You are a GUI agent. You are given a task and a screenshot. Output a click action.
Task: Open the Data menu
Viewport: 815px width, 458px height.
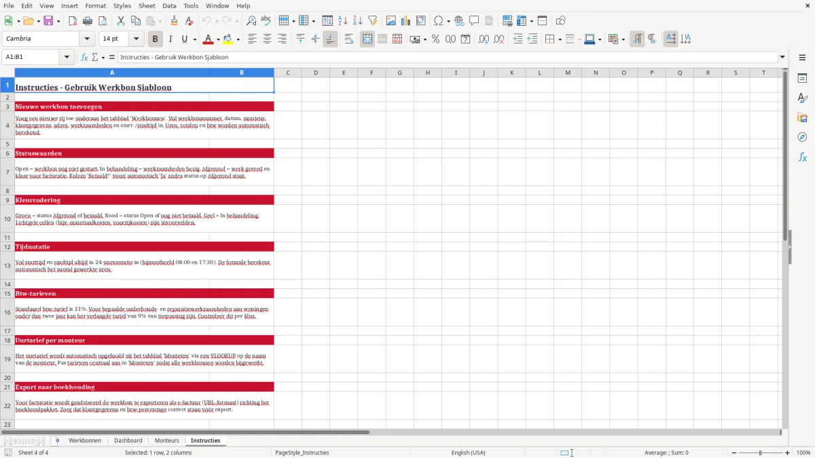169,5
